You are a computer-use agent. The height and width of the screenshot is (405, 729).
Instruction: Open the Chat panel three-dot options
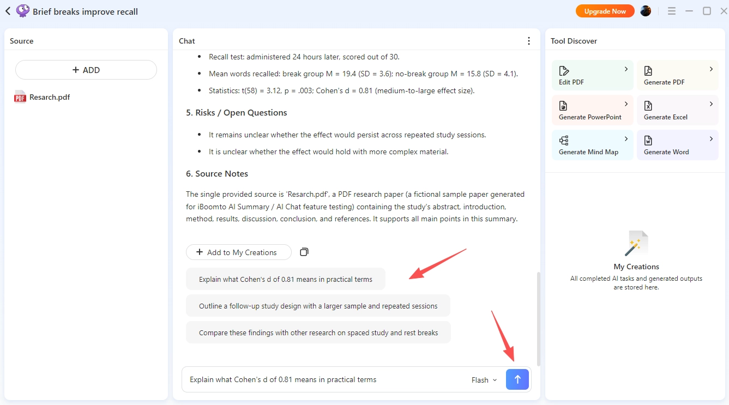[528, 41]
